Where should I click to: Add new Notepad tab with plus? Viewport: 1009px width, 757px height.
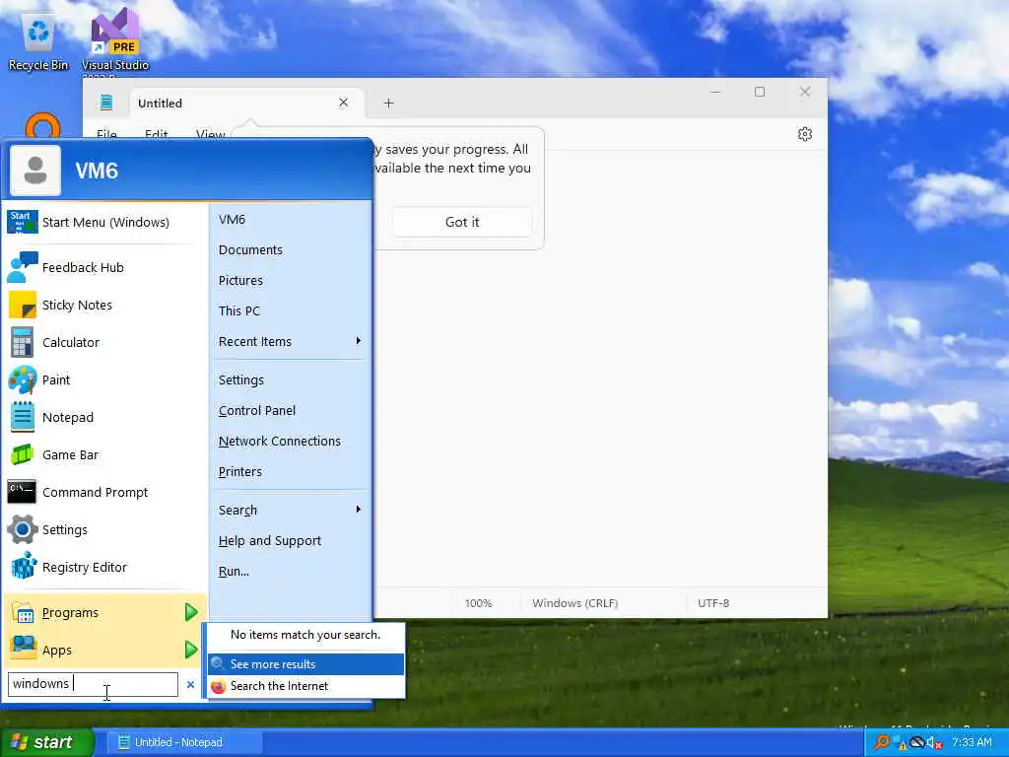[388, 103]
